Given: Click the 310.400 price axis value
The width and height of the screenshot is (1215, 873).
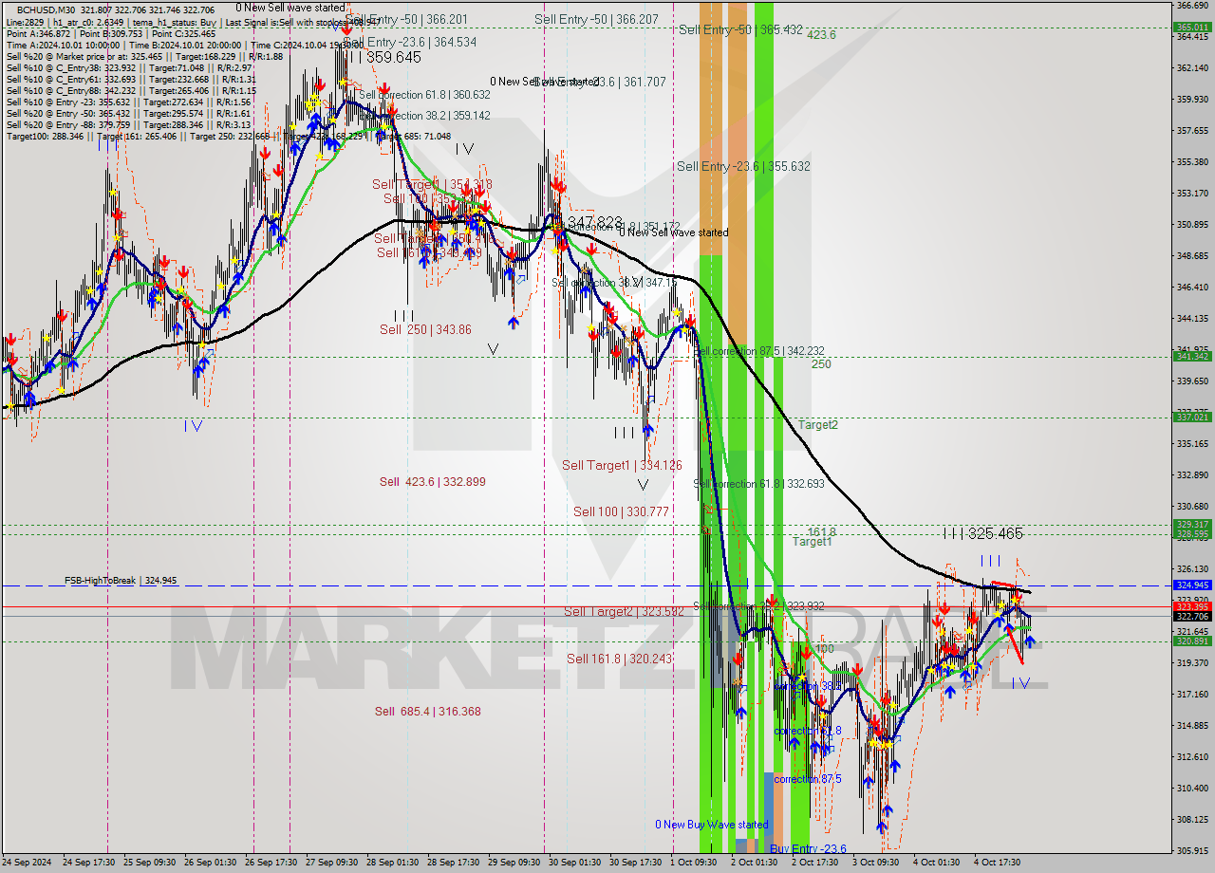Looking at the screenshot, I should click(1192, 788).
